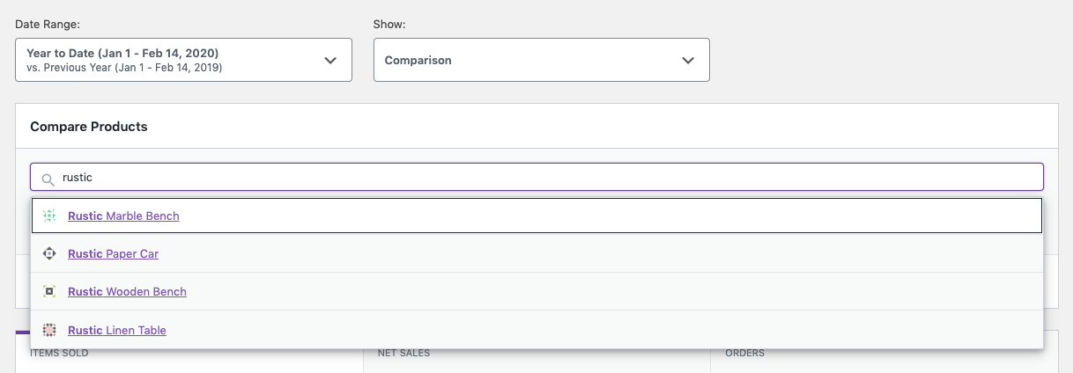The image size is (1073, 373).
Task: Expand the Date Range chevron arrow
Action: click(x=330, y=61)
